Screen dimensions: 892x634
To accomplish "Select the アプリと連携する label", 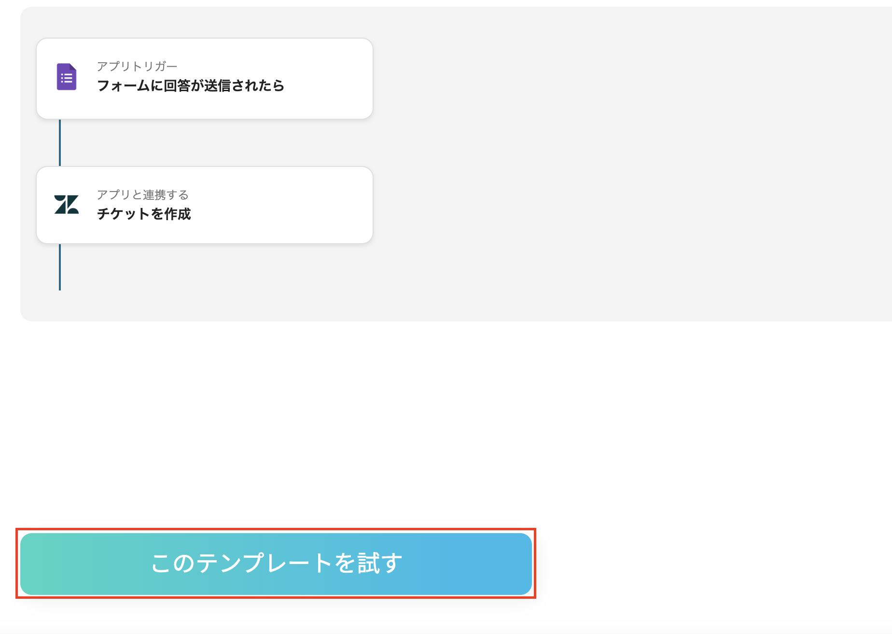I will [143, 195].
